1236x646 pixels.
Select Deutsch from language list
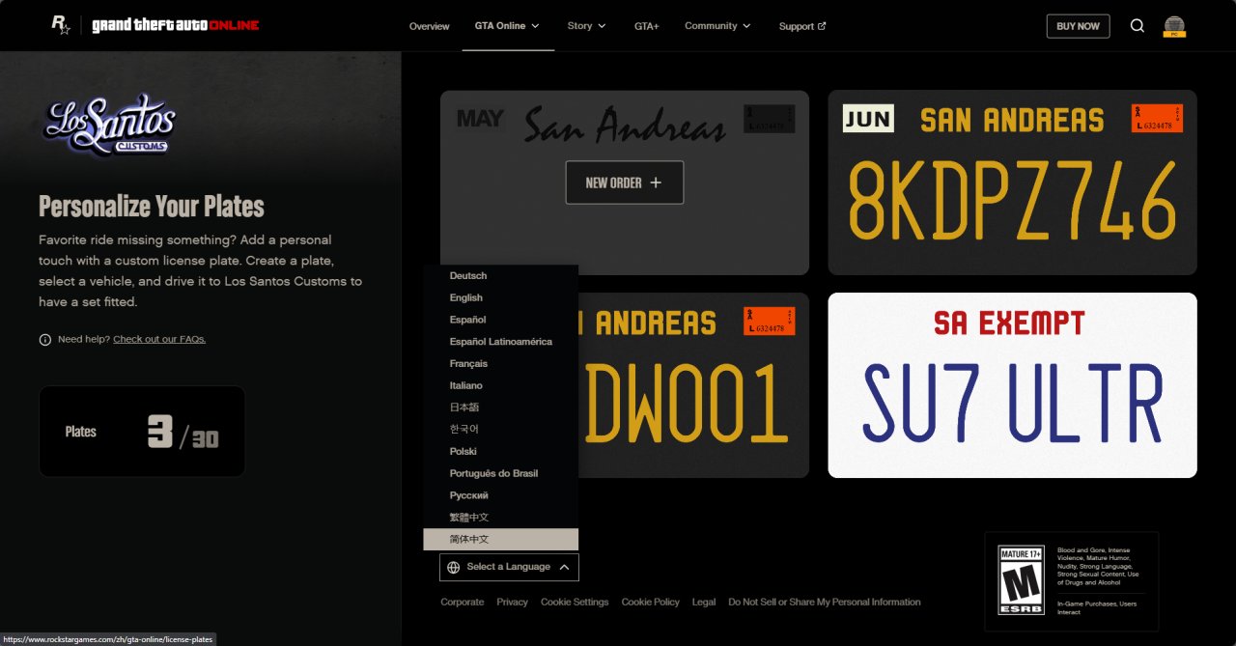tap(500, 276)
